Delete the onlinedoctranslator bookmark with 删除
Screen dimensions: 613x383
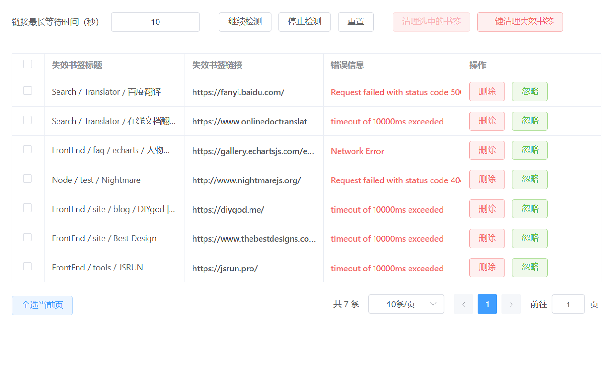tap(487, 121)
